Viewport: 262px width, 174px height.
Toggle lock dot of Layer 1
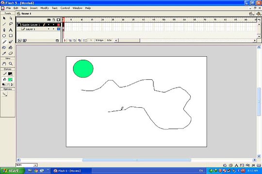[53, 29]
